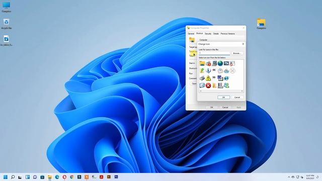Select the double left chevron icon
Screen dimensions: 322x181
(x=214, y=70)
